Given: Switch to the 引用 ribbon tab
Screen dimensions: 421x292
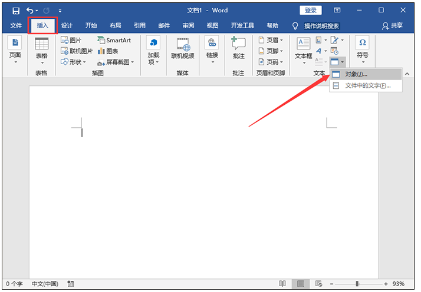Looking at the screenshot, I should [140, 25].
